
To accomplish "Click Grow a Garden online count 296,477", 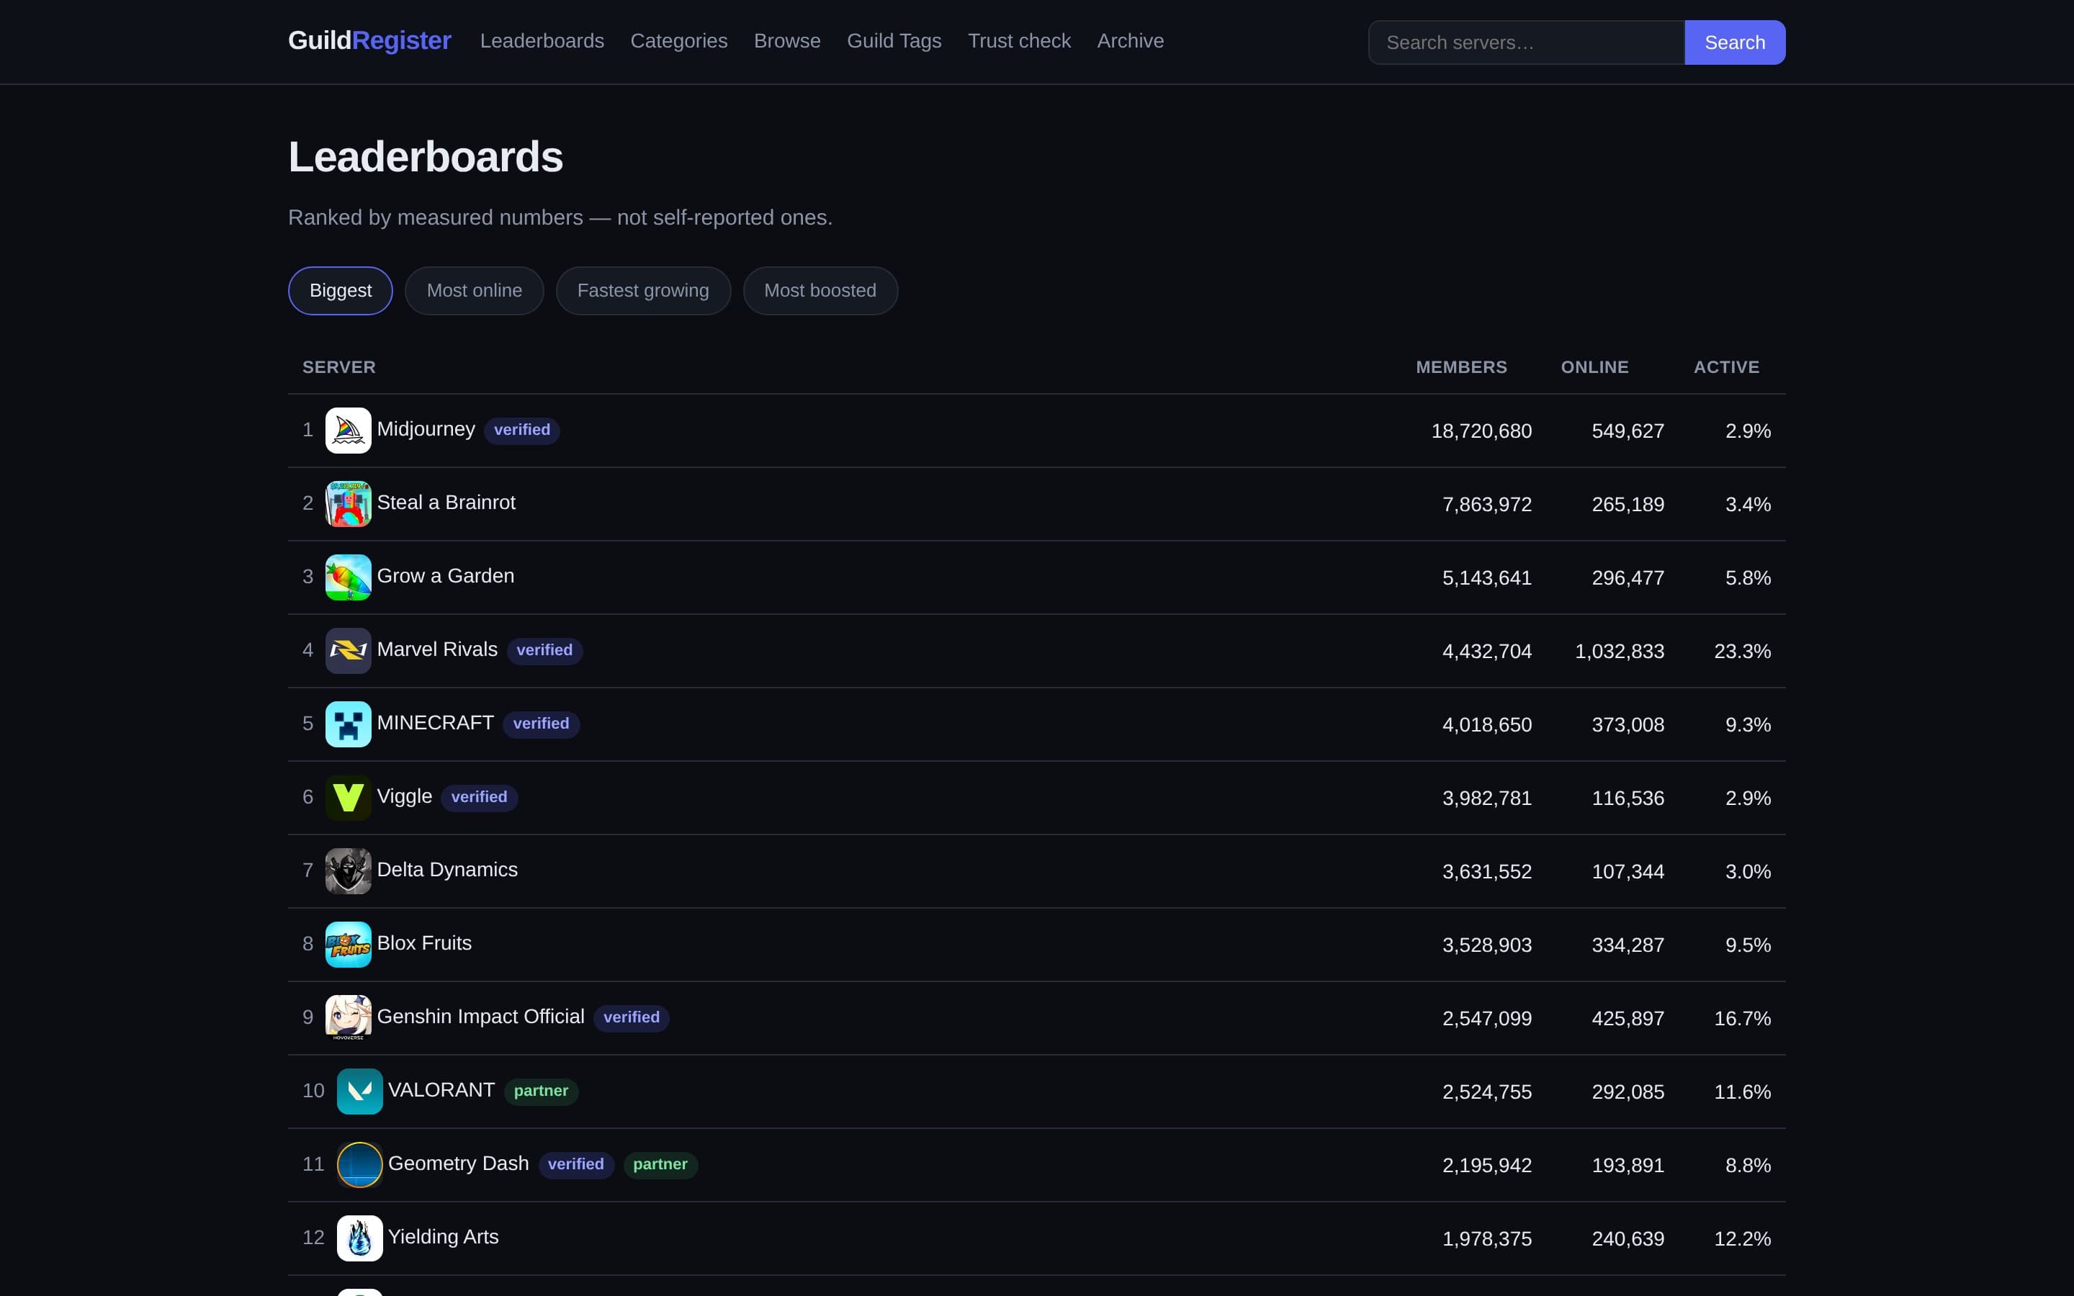I will click(1628, 579).
